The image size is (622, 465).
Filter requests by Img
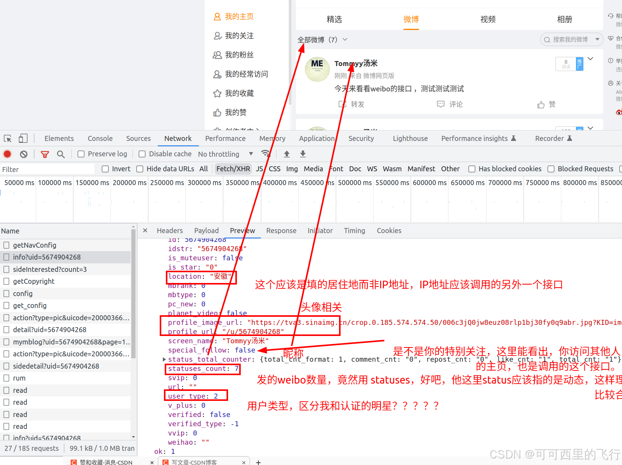[292, 169]
